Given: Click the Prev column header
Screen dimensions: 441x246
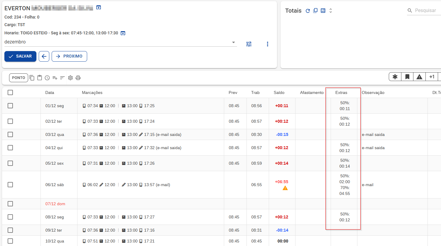Looking at the screenshot, I should click(x=233, y=92).
